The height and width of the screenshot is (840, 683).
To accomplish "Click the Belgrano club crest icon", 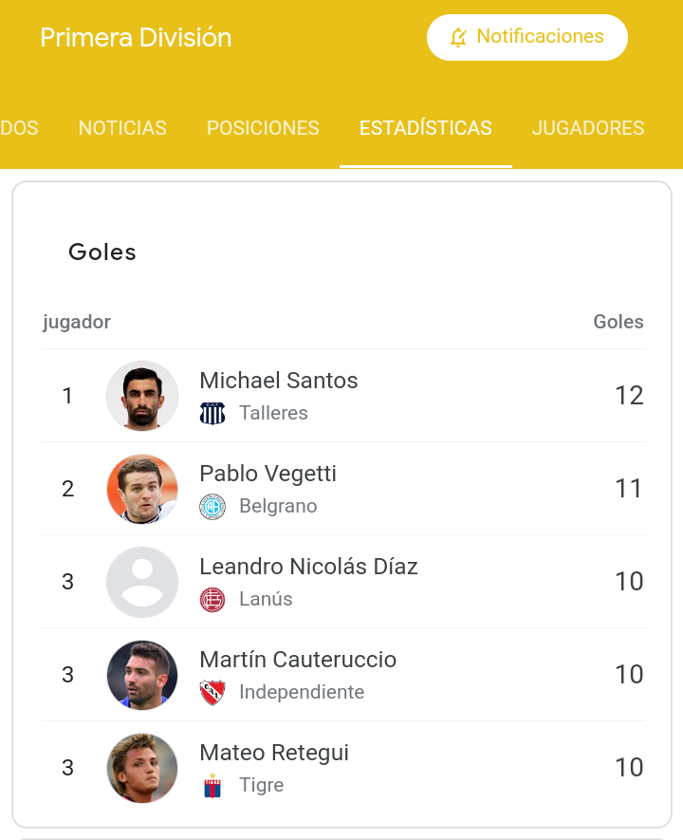I will [212, 507].
